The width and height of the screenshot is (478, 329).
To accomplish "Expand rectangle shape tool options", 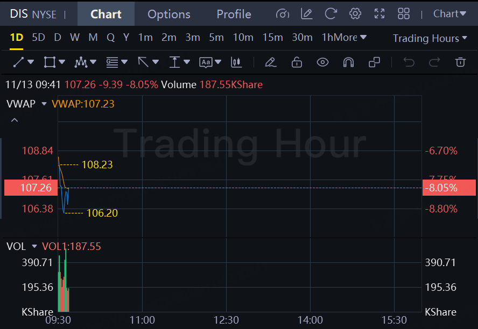I will point(62,62).
